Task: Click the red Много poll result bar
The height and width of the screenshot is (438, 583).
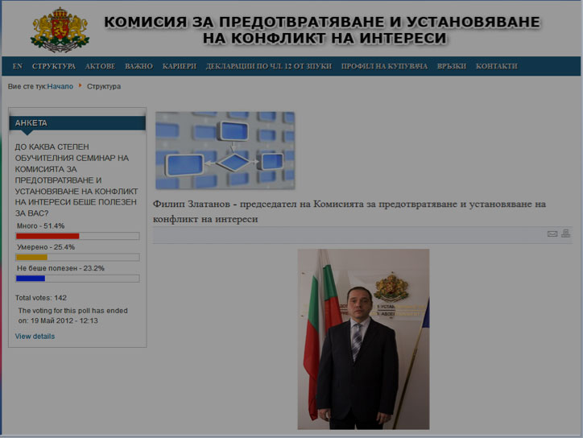Action: pyautogui.click(x=48, y=236)
